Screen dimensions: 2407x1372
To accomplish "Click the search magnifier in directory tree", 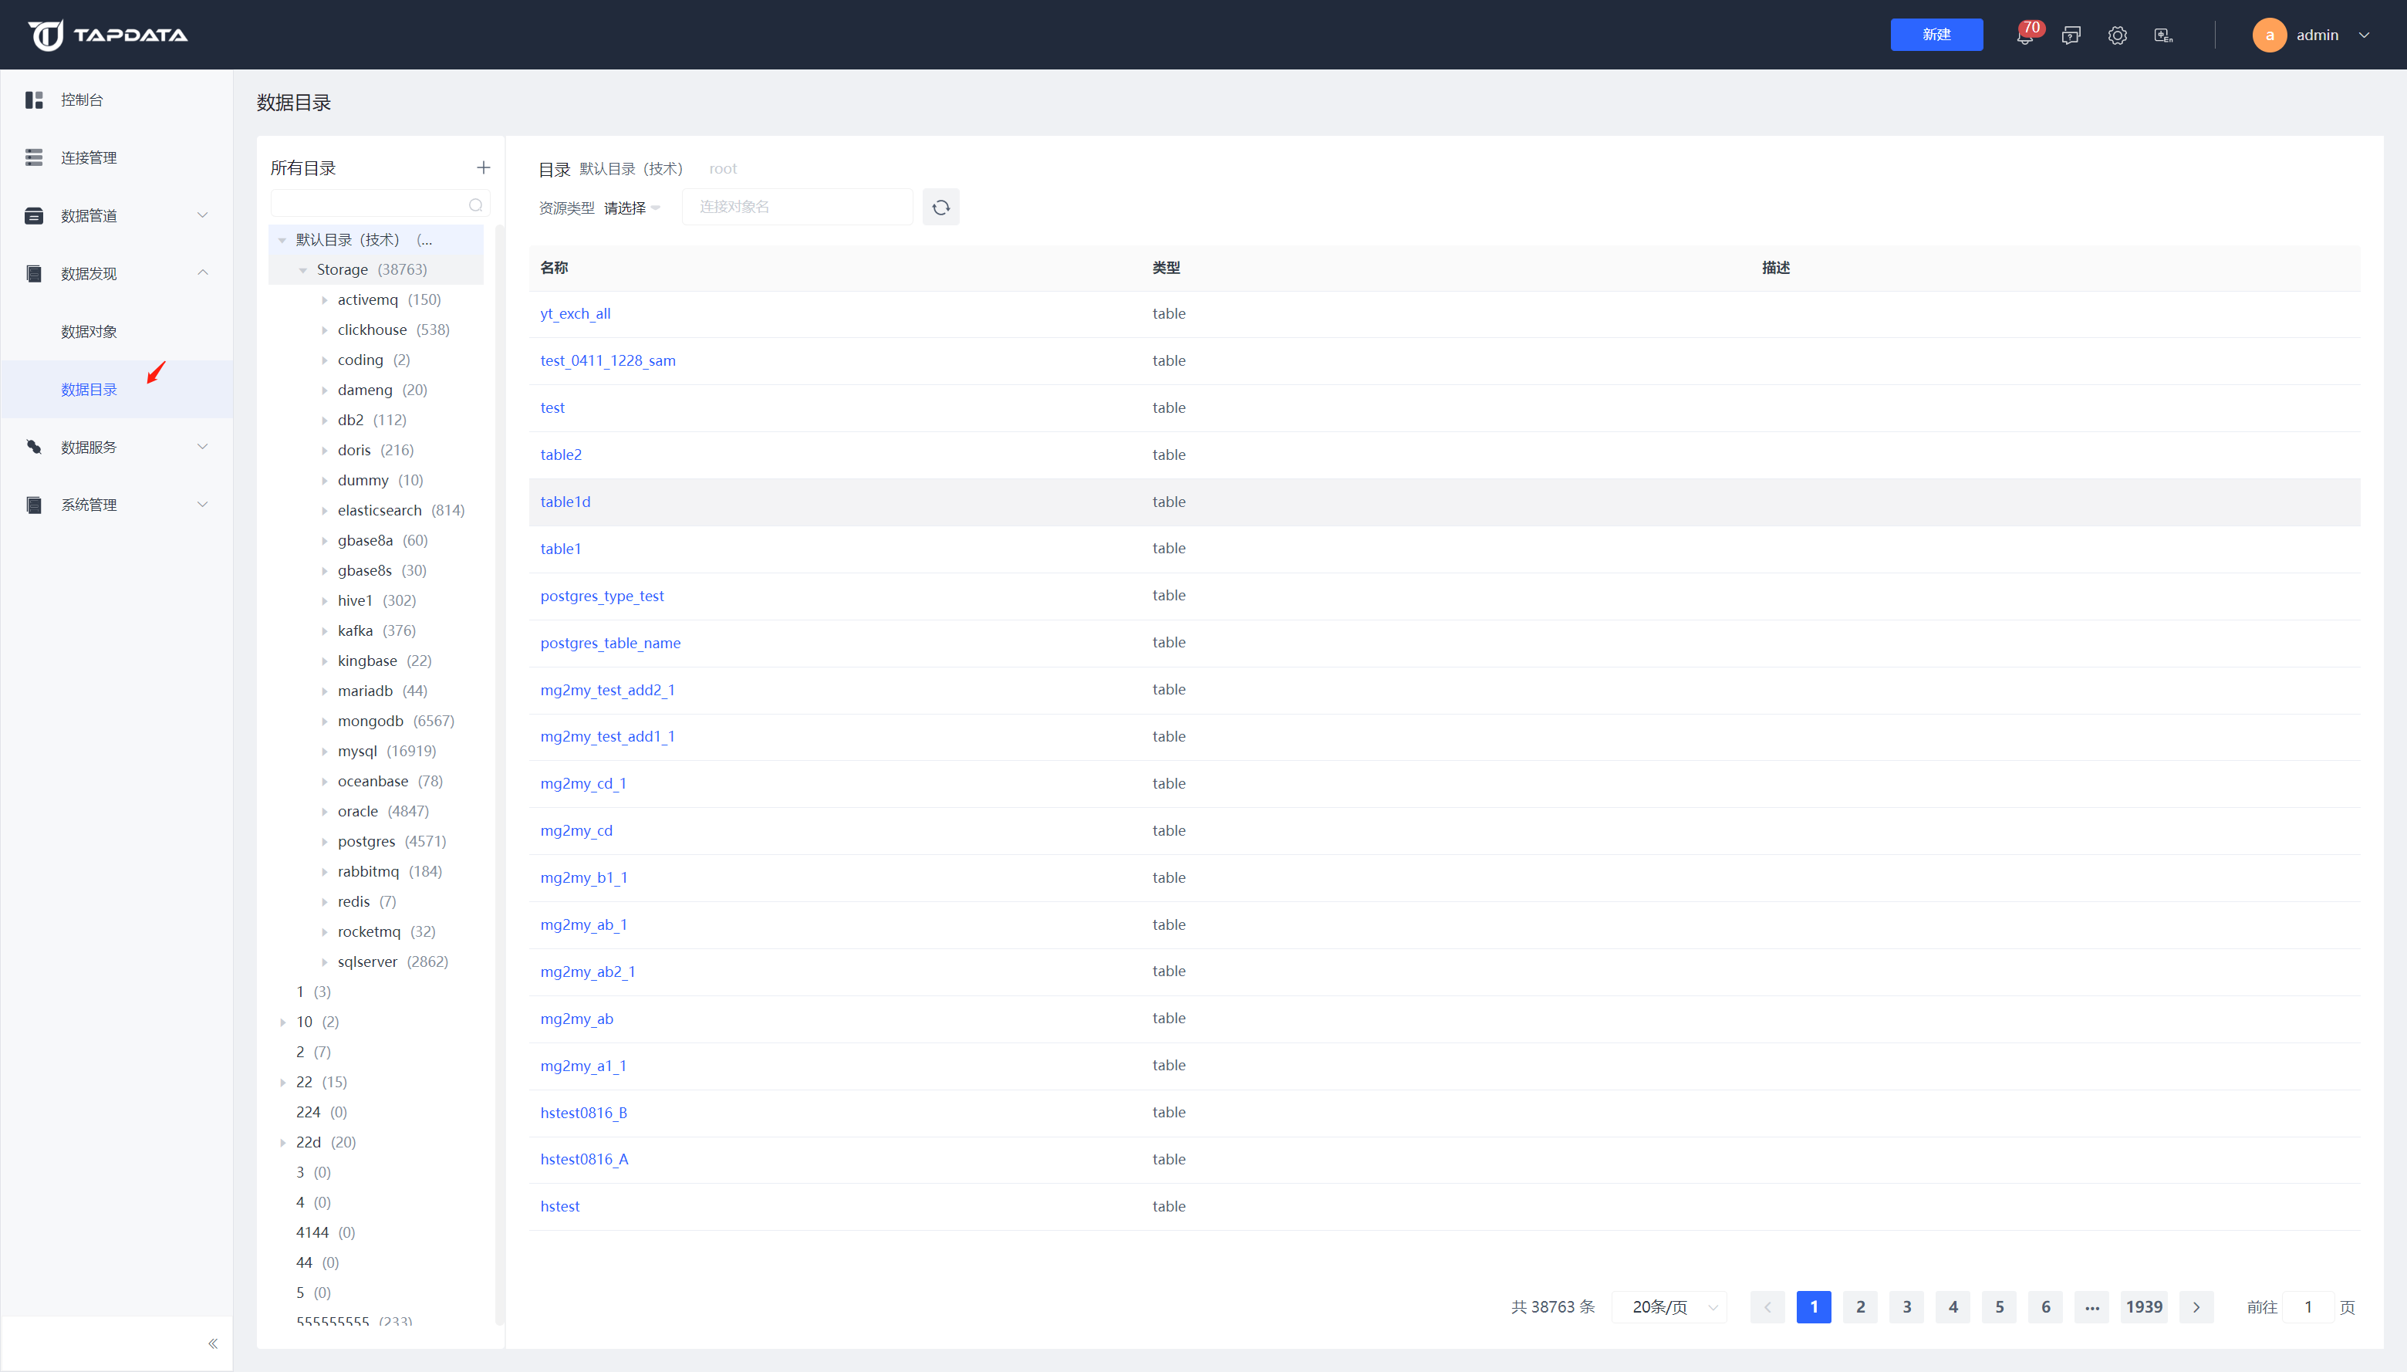I will [x=474, y=204].
